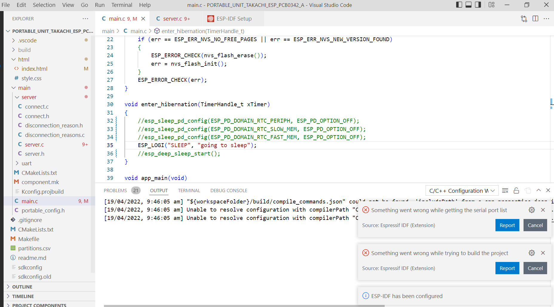Click the output panel horizontal scrollbar
Screen dimensions: 554x307
tap(244, 306)
